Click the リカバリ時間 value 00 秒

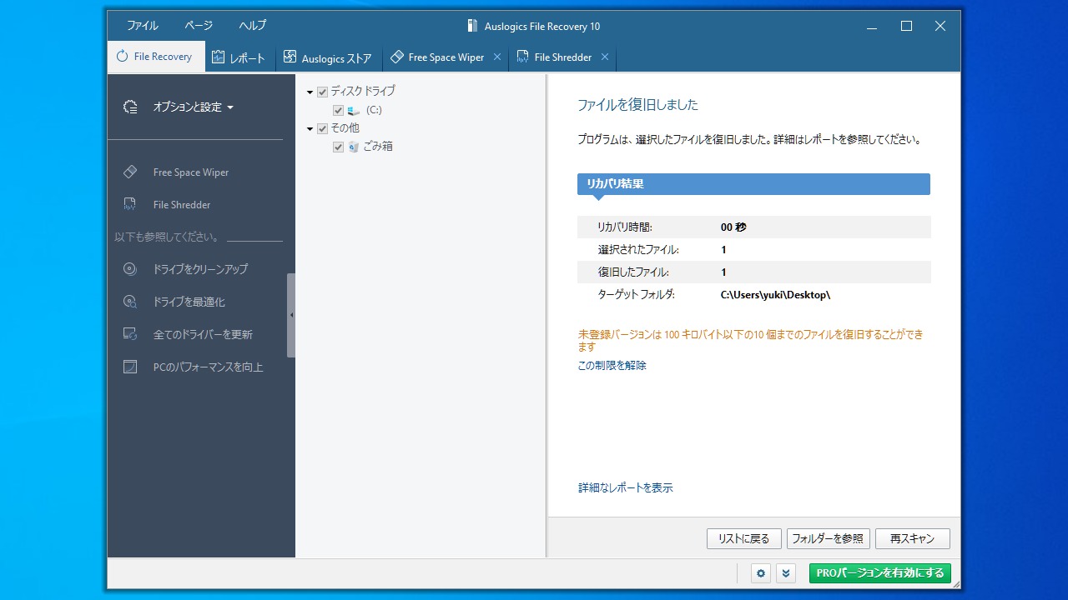(733, 227)
